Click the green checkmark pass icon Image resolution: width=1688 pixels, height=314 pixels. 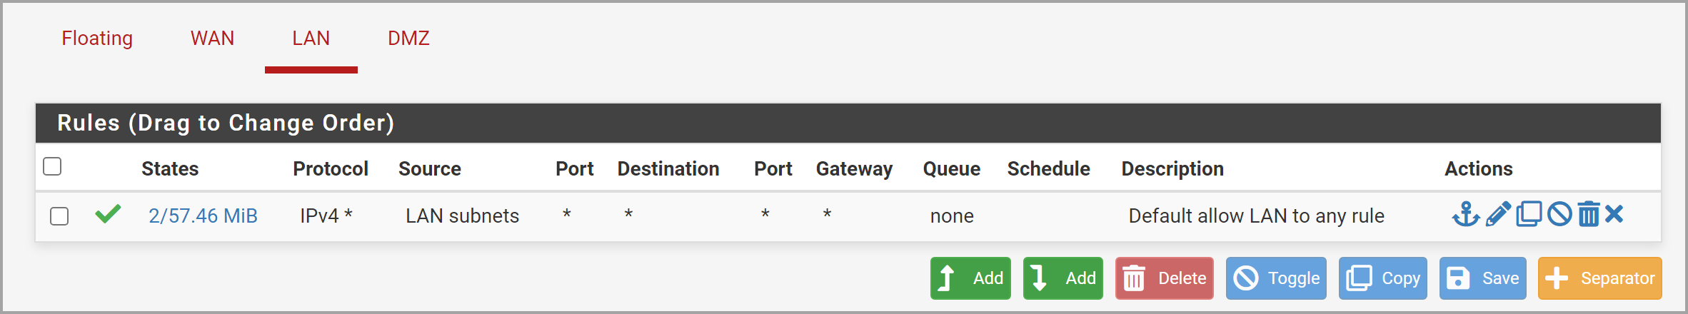[x=108, y=214]
